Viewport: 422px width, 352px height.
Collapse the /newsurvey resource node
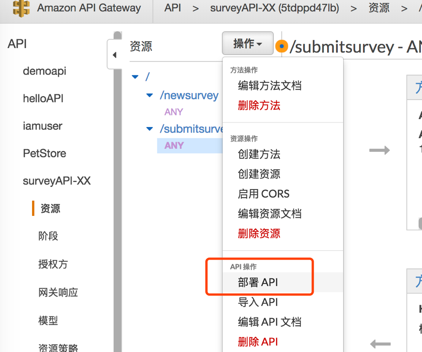tap(149, 95)
